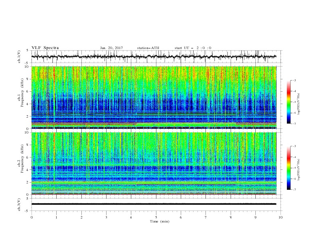
Task: Click the 'start UT = 2:0:0' label
Action: (193, 48)
